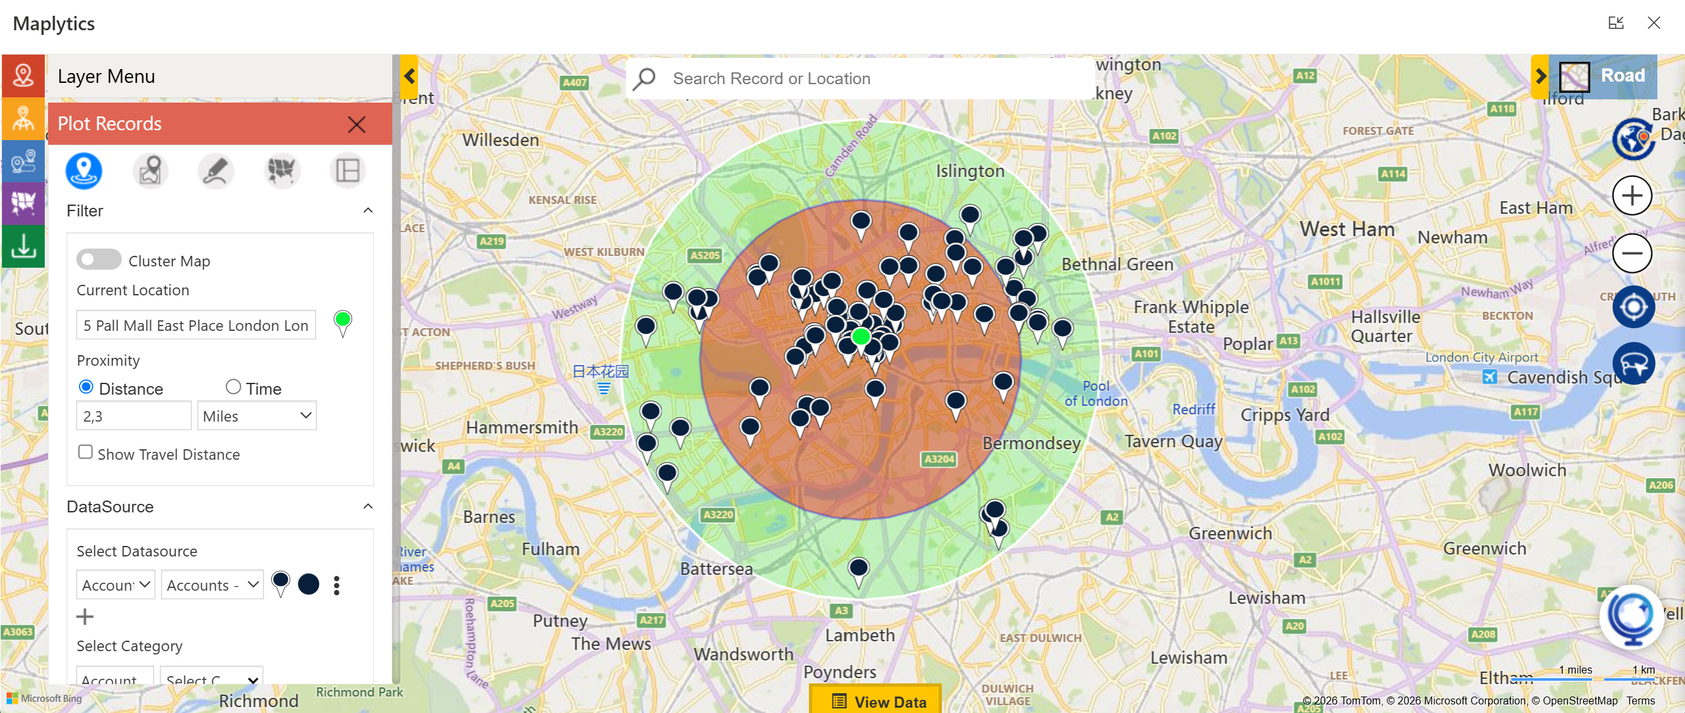Select the blue pin plot tab
Viewport: 1685px width, 713px height.
[84, 171]
